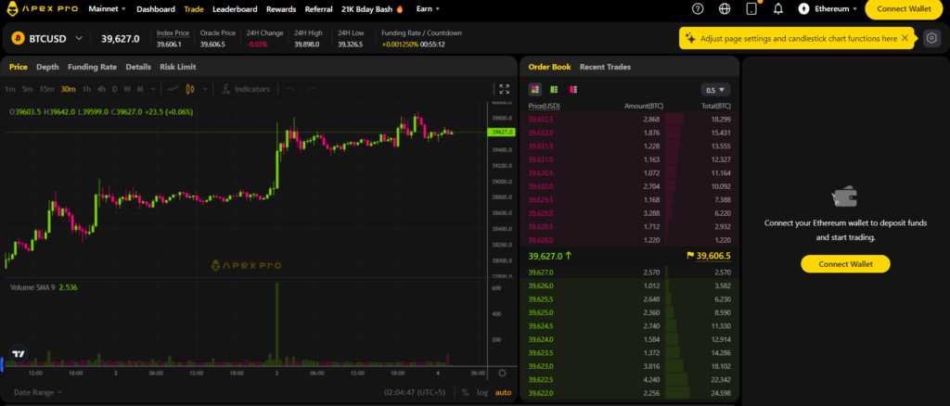
Task: Click Connect Wallet in the side panel
Action: click(845, 264)
